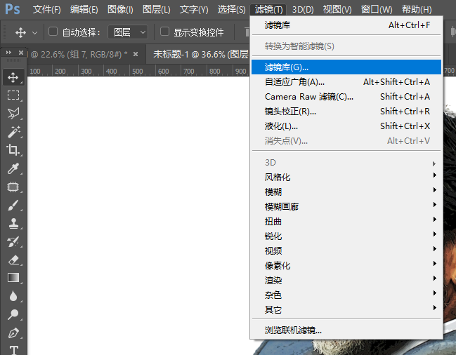Viewport: 456px width, 355px height.
Task: Open move tool preset picker arrow
Action: tap(34, 32)
